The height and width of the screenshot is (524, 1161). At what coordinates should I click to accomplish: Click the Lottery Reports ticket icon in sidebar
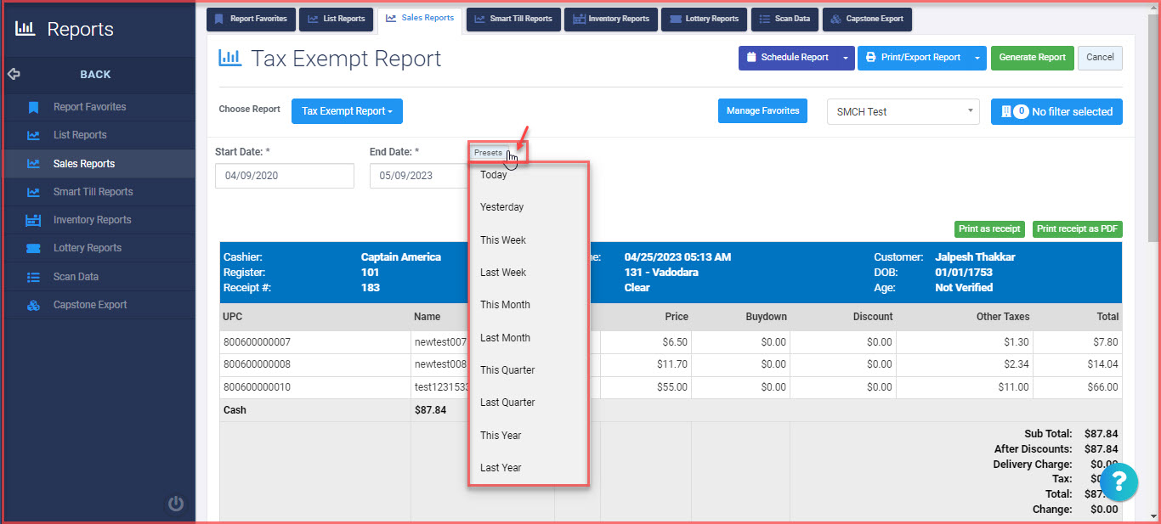point(33,248)
